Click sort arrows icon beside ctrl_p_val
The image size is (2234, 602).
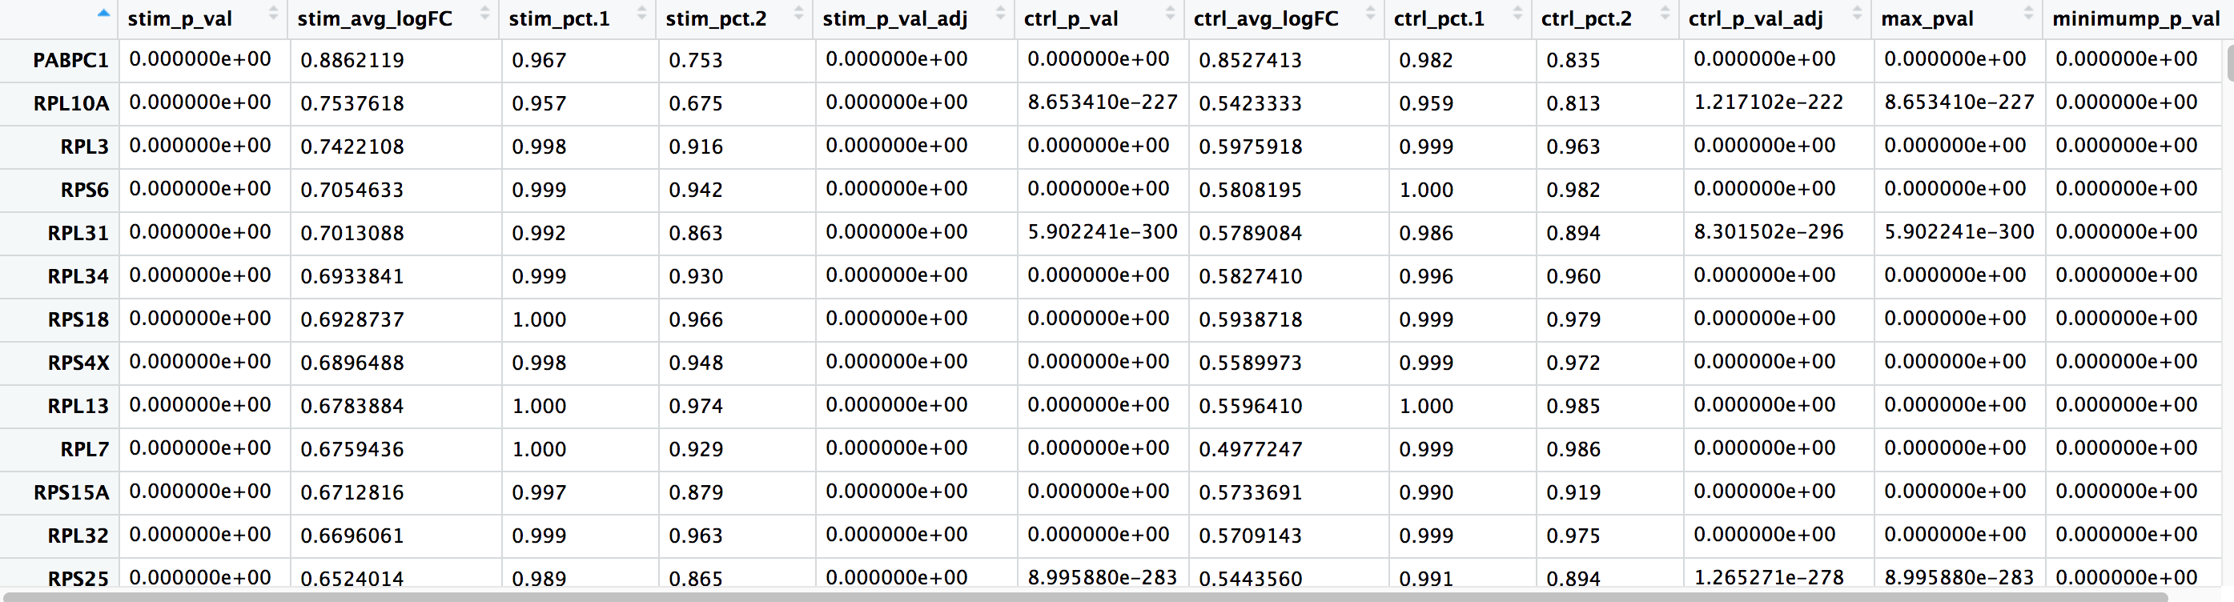point(1170,12)
